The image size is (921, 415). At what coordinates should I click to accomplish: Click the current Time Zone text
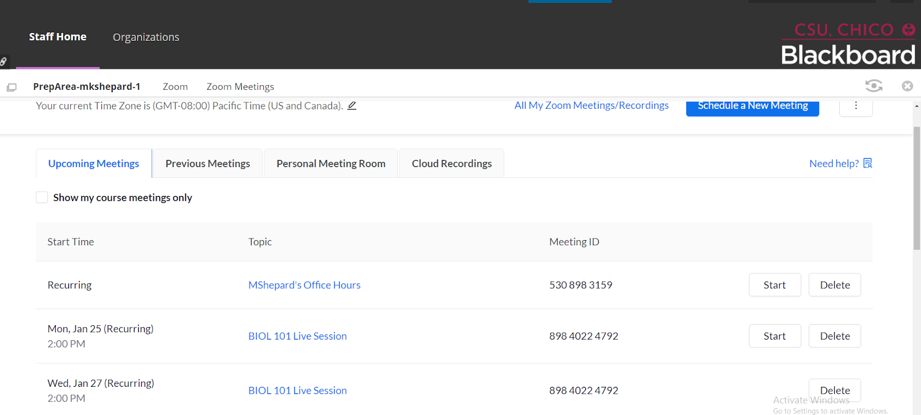(189, 105)
